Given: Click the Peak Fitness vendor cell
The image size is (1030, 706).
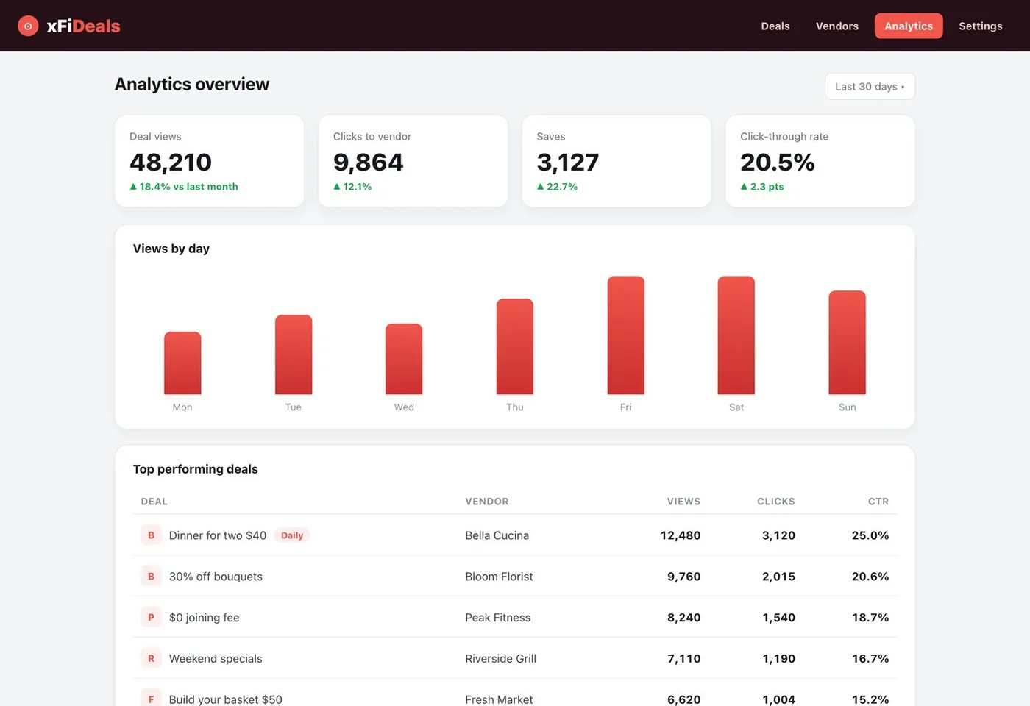Looking at the screenshot, I should point(498,618).
